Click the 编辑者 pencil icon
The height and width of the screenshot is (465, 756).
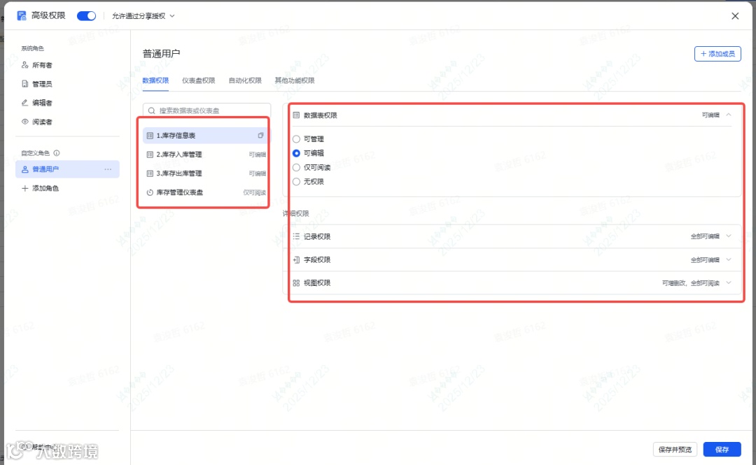[25, 103]
